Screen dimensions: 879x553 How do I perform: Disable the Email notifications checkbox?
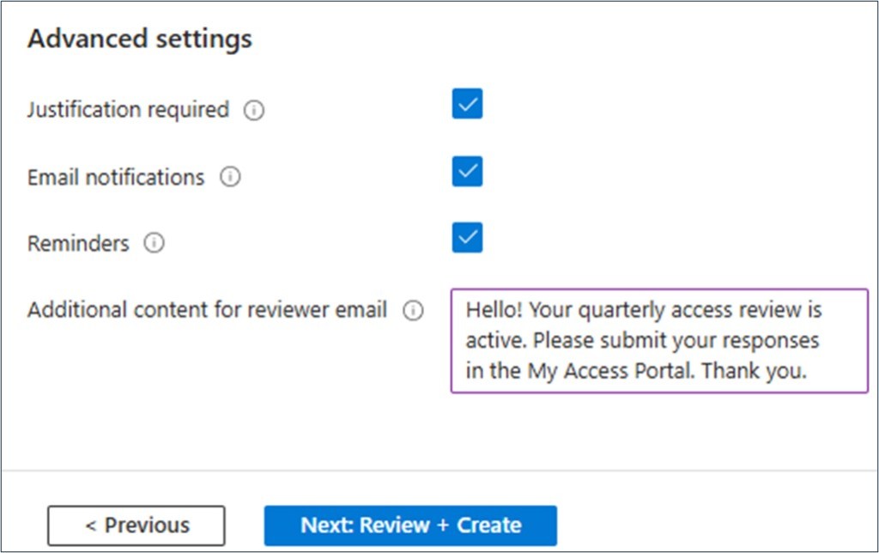click(x=467, y=171)
